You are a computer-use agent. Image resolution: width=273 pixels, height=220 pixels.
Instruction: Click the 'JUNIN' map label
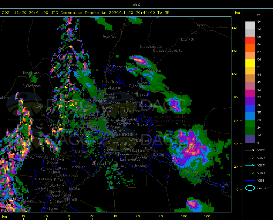coord(123,143)
